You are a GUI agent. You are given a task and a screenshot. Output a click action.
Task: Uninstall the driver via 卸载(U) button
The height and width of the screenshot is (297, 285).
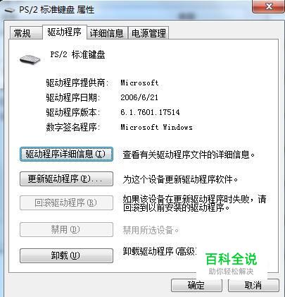66,255
